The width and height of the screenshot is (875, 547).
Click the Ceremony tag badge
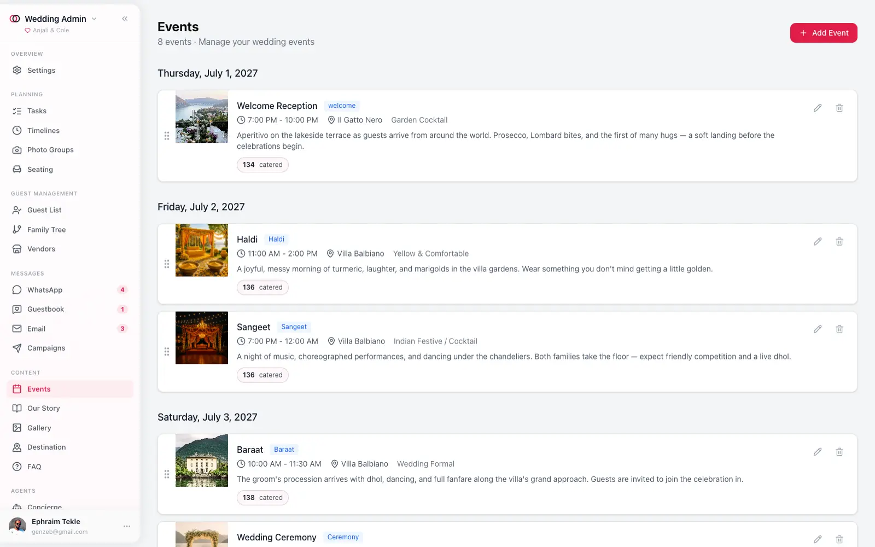click(x=343, y=537)
